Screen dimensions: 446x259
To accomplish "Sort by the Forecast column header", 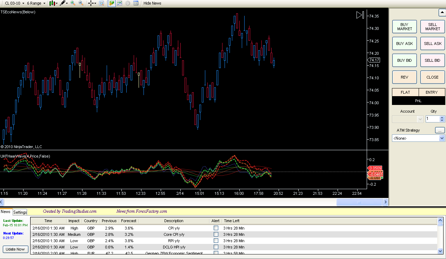I will pyautogui.click(x=129, y=221).
